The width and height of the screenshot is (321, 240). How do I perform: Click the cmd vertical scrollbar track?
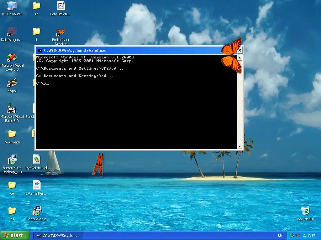(x=239, y=105)
